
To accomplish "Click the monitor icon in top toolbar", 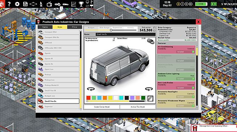I will click(87, 2).
